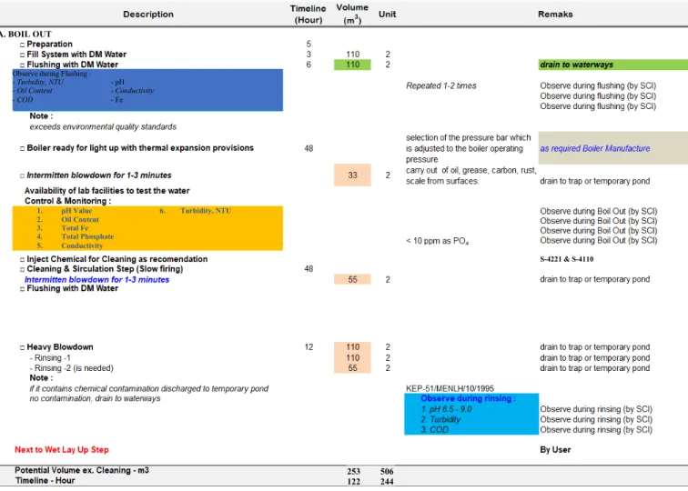Click the 110 volume cell of Heavy Blowdown
Viewport: 688px width, 491px height.
[352, 347]
